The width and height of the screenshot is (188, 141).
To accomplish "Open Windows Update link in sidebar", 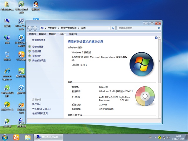I will pos(41,109).
